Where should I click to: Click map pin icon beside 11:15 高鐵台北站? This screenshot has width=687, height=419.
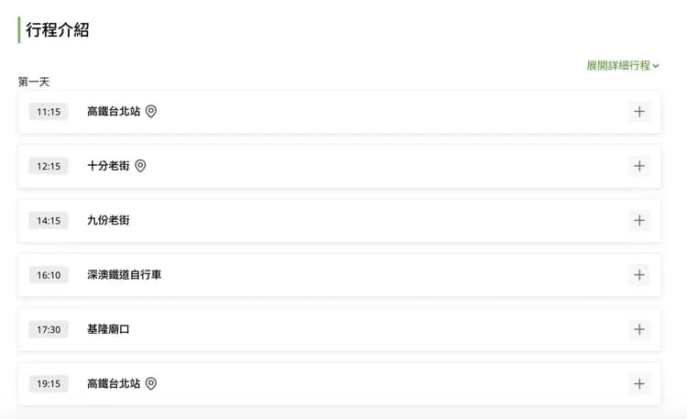tap(151, 112)
